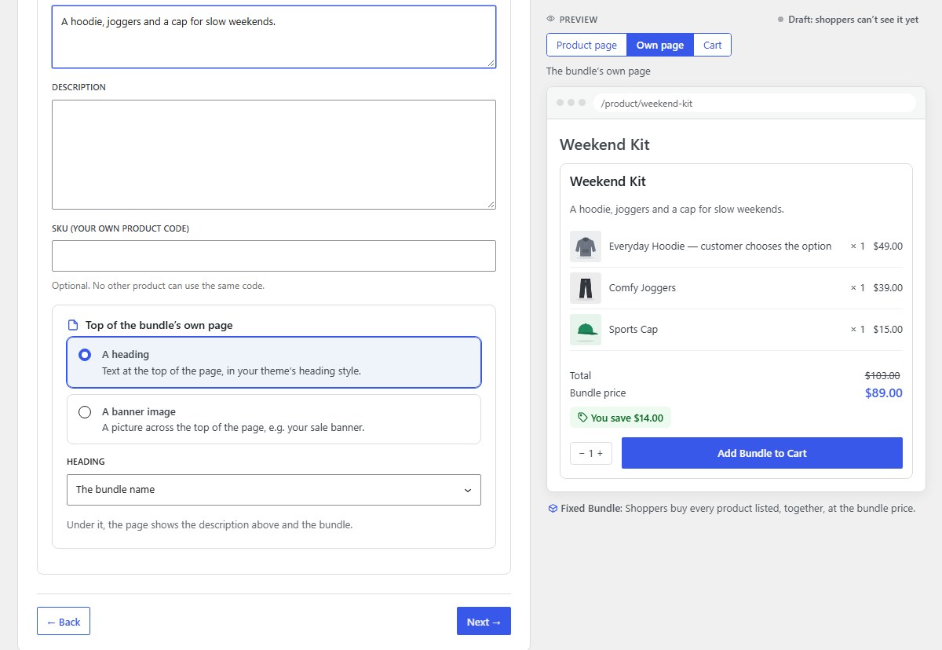Click the 'Comfy Joggers' product name
This screenshot has width=942, height=650.
pyautogui.click(x=642, y=288)
